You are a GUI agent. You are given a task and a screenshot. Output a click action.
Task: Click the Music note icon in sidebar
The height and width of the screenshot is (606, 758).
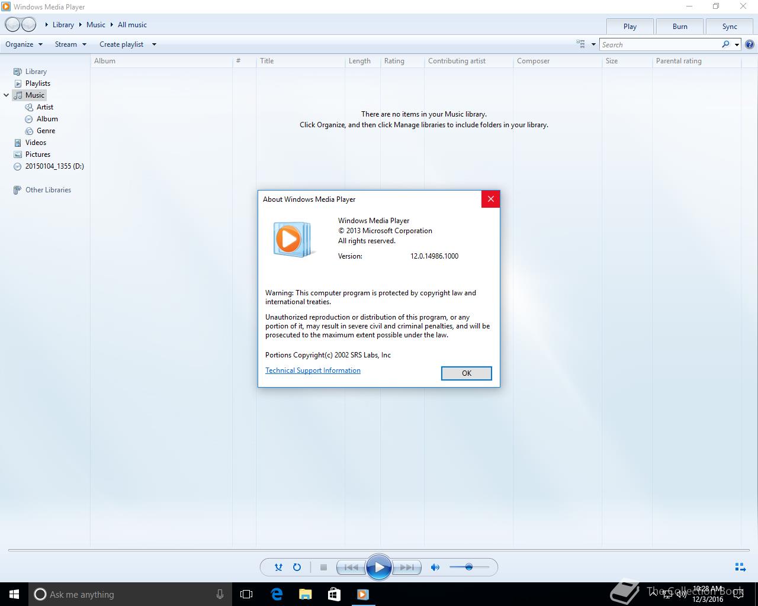18,95
